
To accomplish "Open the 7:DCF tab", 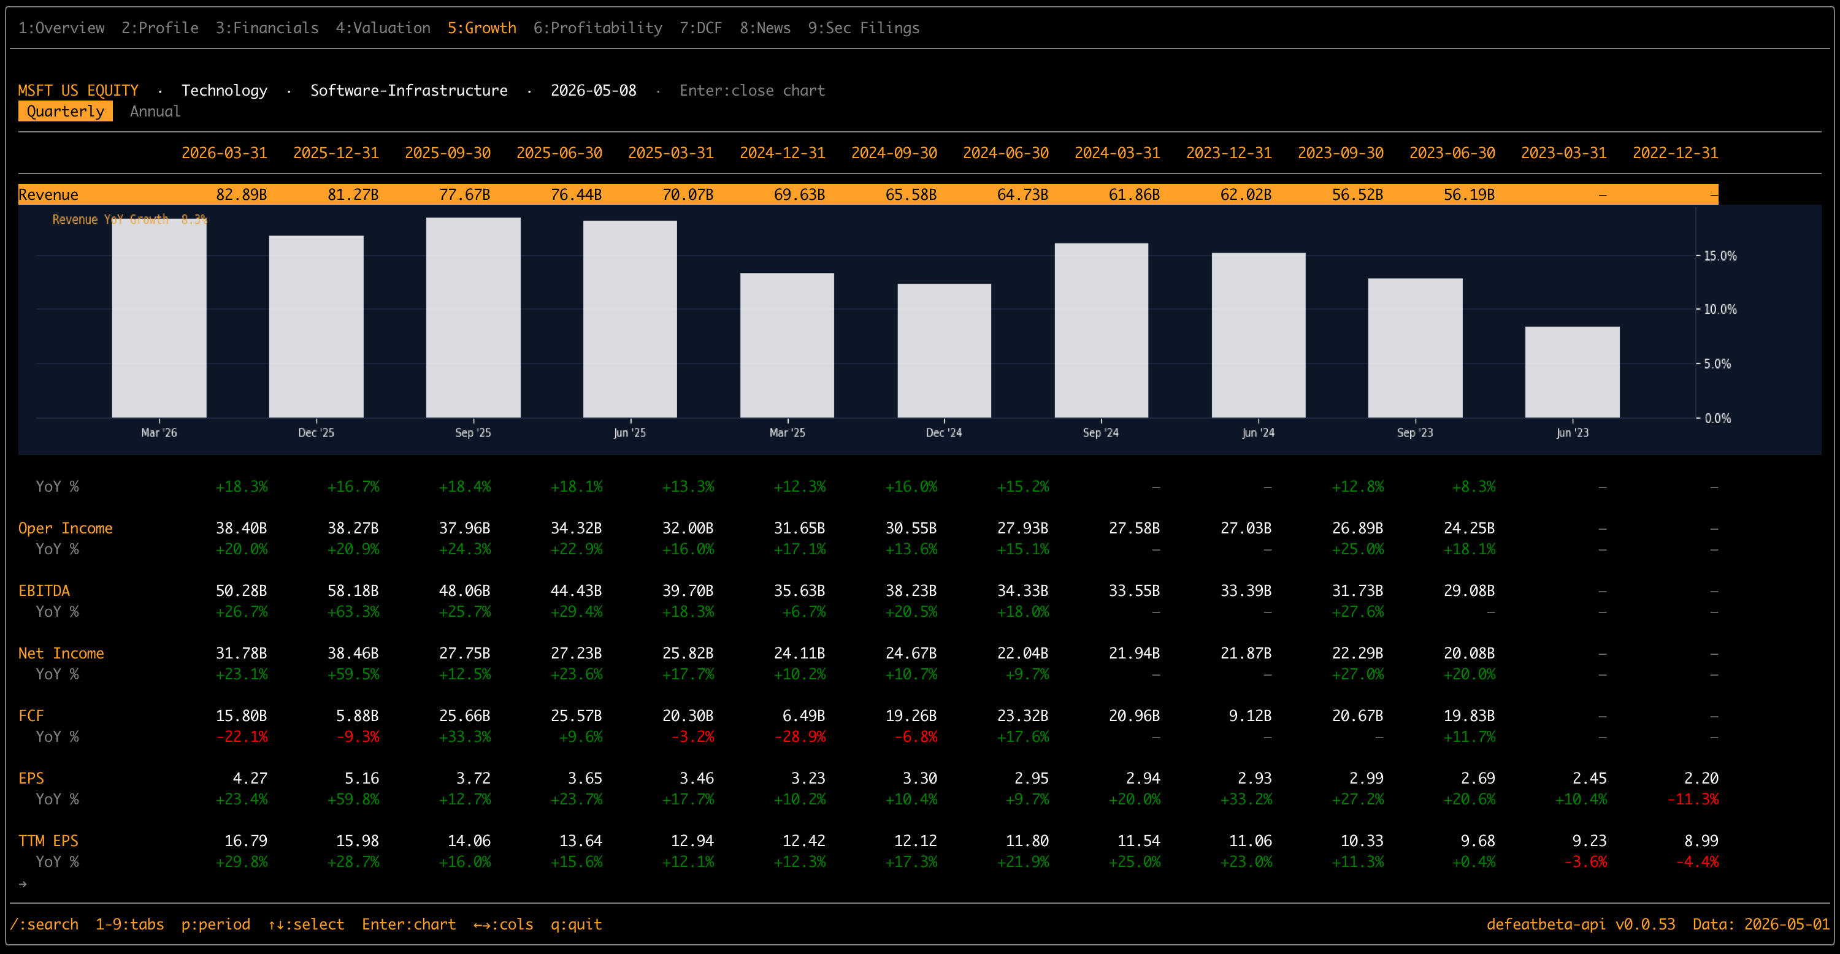I will 700,28.
